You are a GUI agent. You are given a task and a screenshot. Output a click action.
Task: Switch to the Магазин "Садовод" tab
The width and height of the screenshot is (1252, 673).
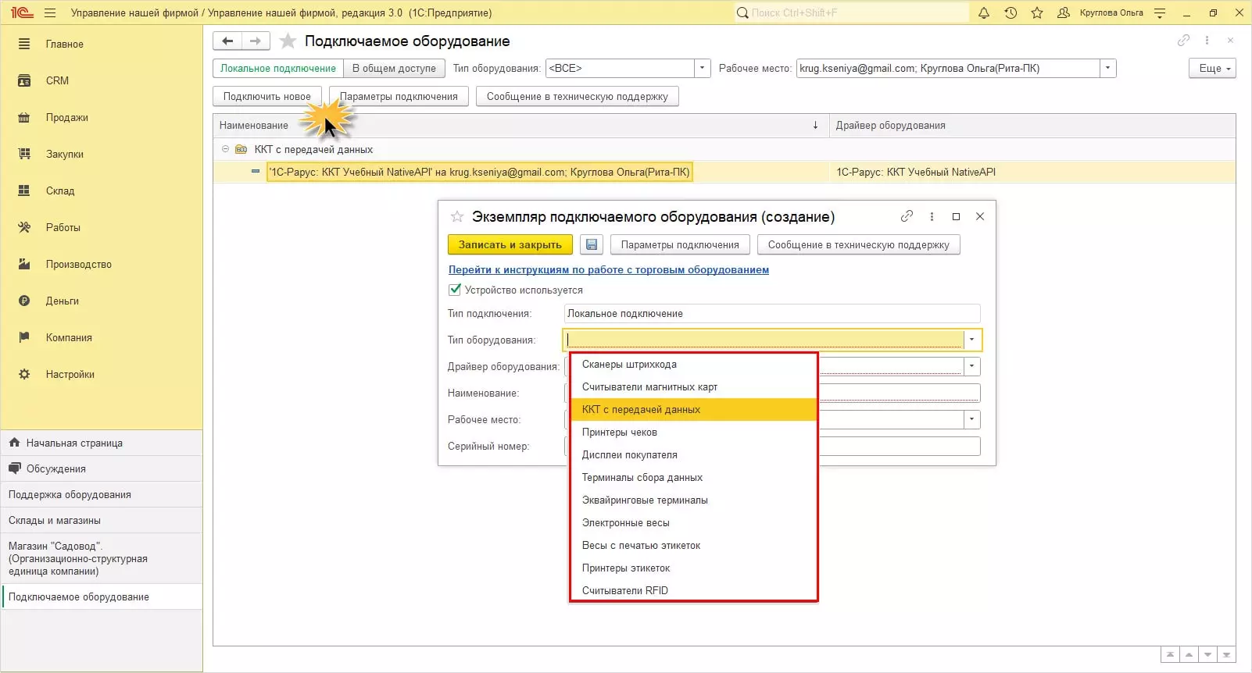click(102, 558)
